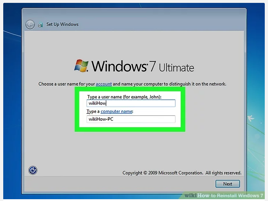Click the Set Up Windows disc icon
268x201 pixels.
(x=41, y=25)
